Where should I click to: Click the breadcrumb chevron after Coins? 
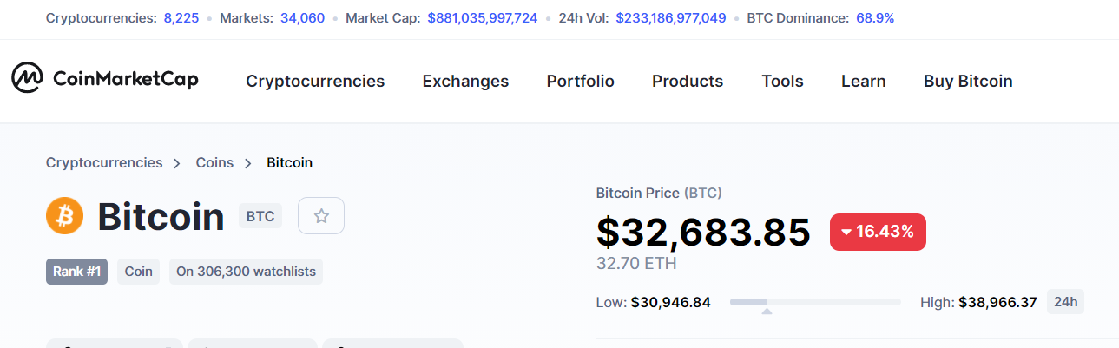(x=248, y=163)
